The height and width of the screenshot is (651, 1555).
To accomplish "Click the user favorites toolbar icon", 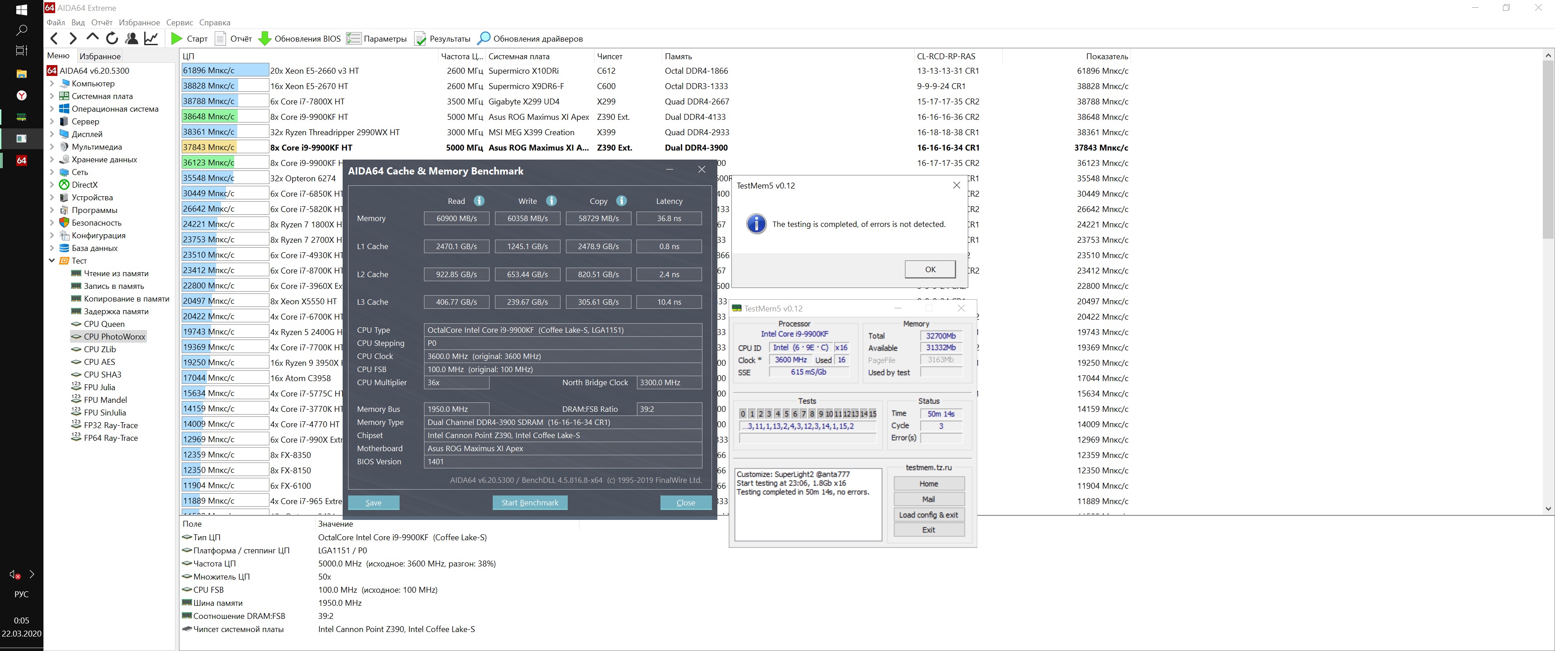I will tap(131, 38).
